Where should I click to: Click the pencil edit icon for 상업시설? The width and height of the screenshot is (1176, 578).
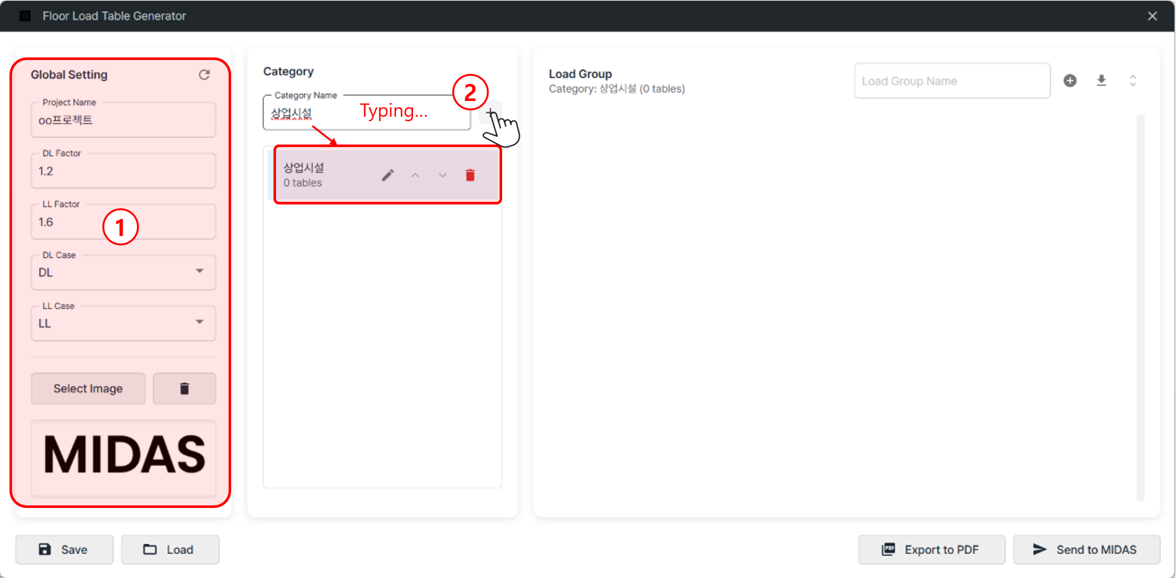point(388,175)
